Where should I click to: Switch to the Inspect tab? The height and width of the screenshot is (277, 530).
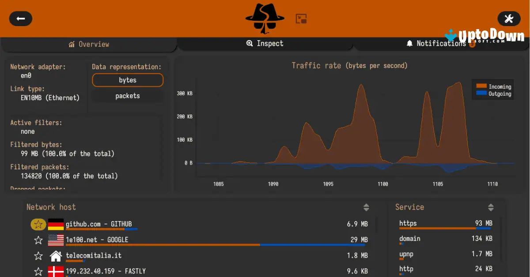click(265, 43)
